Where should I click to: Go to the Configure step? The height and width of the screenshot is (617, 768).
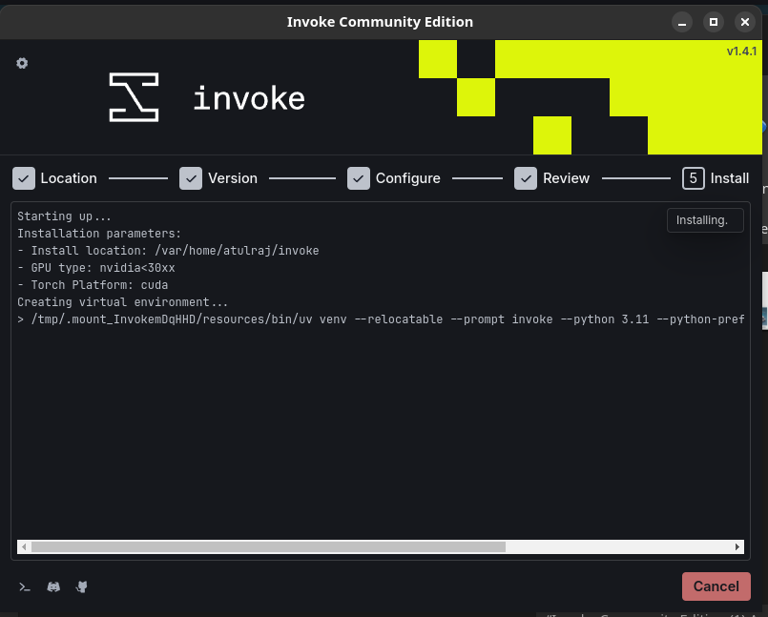coord(394,178)
